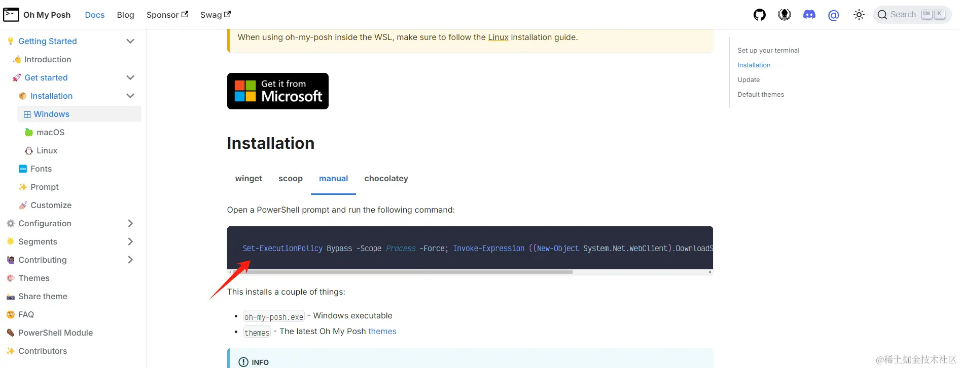Open Share theme in sidebar

43,296
